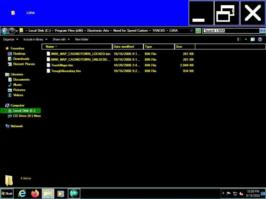Open Recent Places in the navigation pane
The image size is (266, 199).
click(x=24, y=64)
